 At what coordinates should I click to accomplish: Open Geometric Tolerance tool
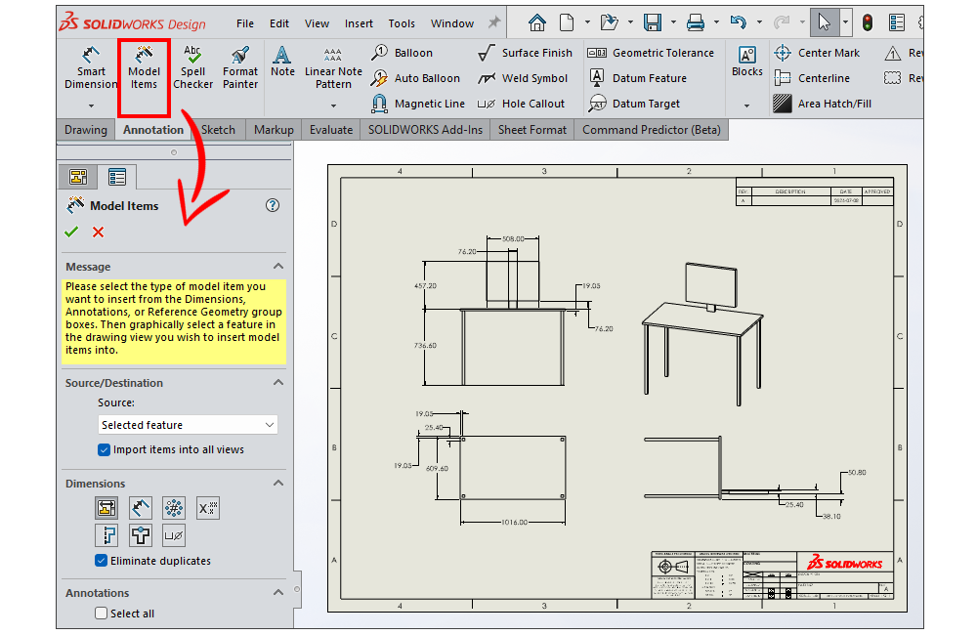coord(651,53)
